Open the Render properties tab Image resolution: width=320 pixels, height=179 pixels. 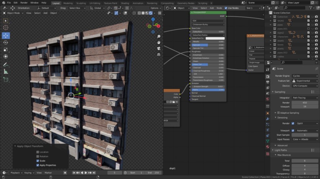267,77
